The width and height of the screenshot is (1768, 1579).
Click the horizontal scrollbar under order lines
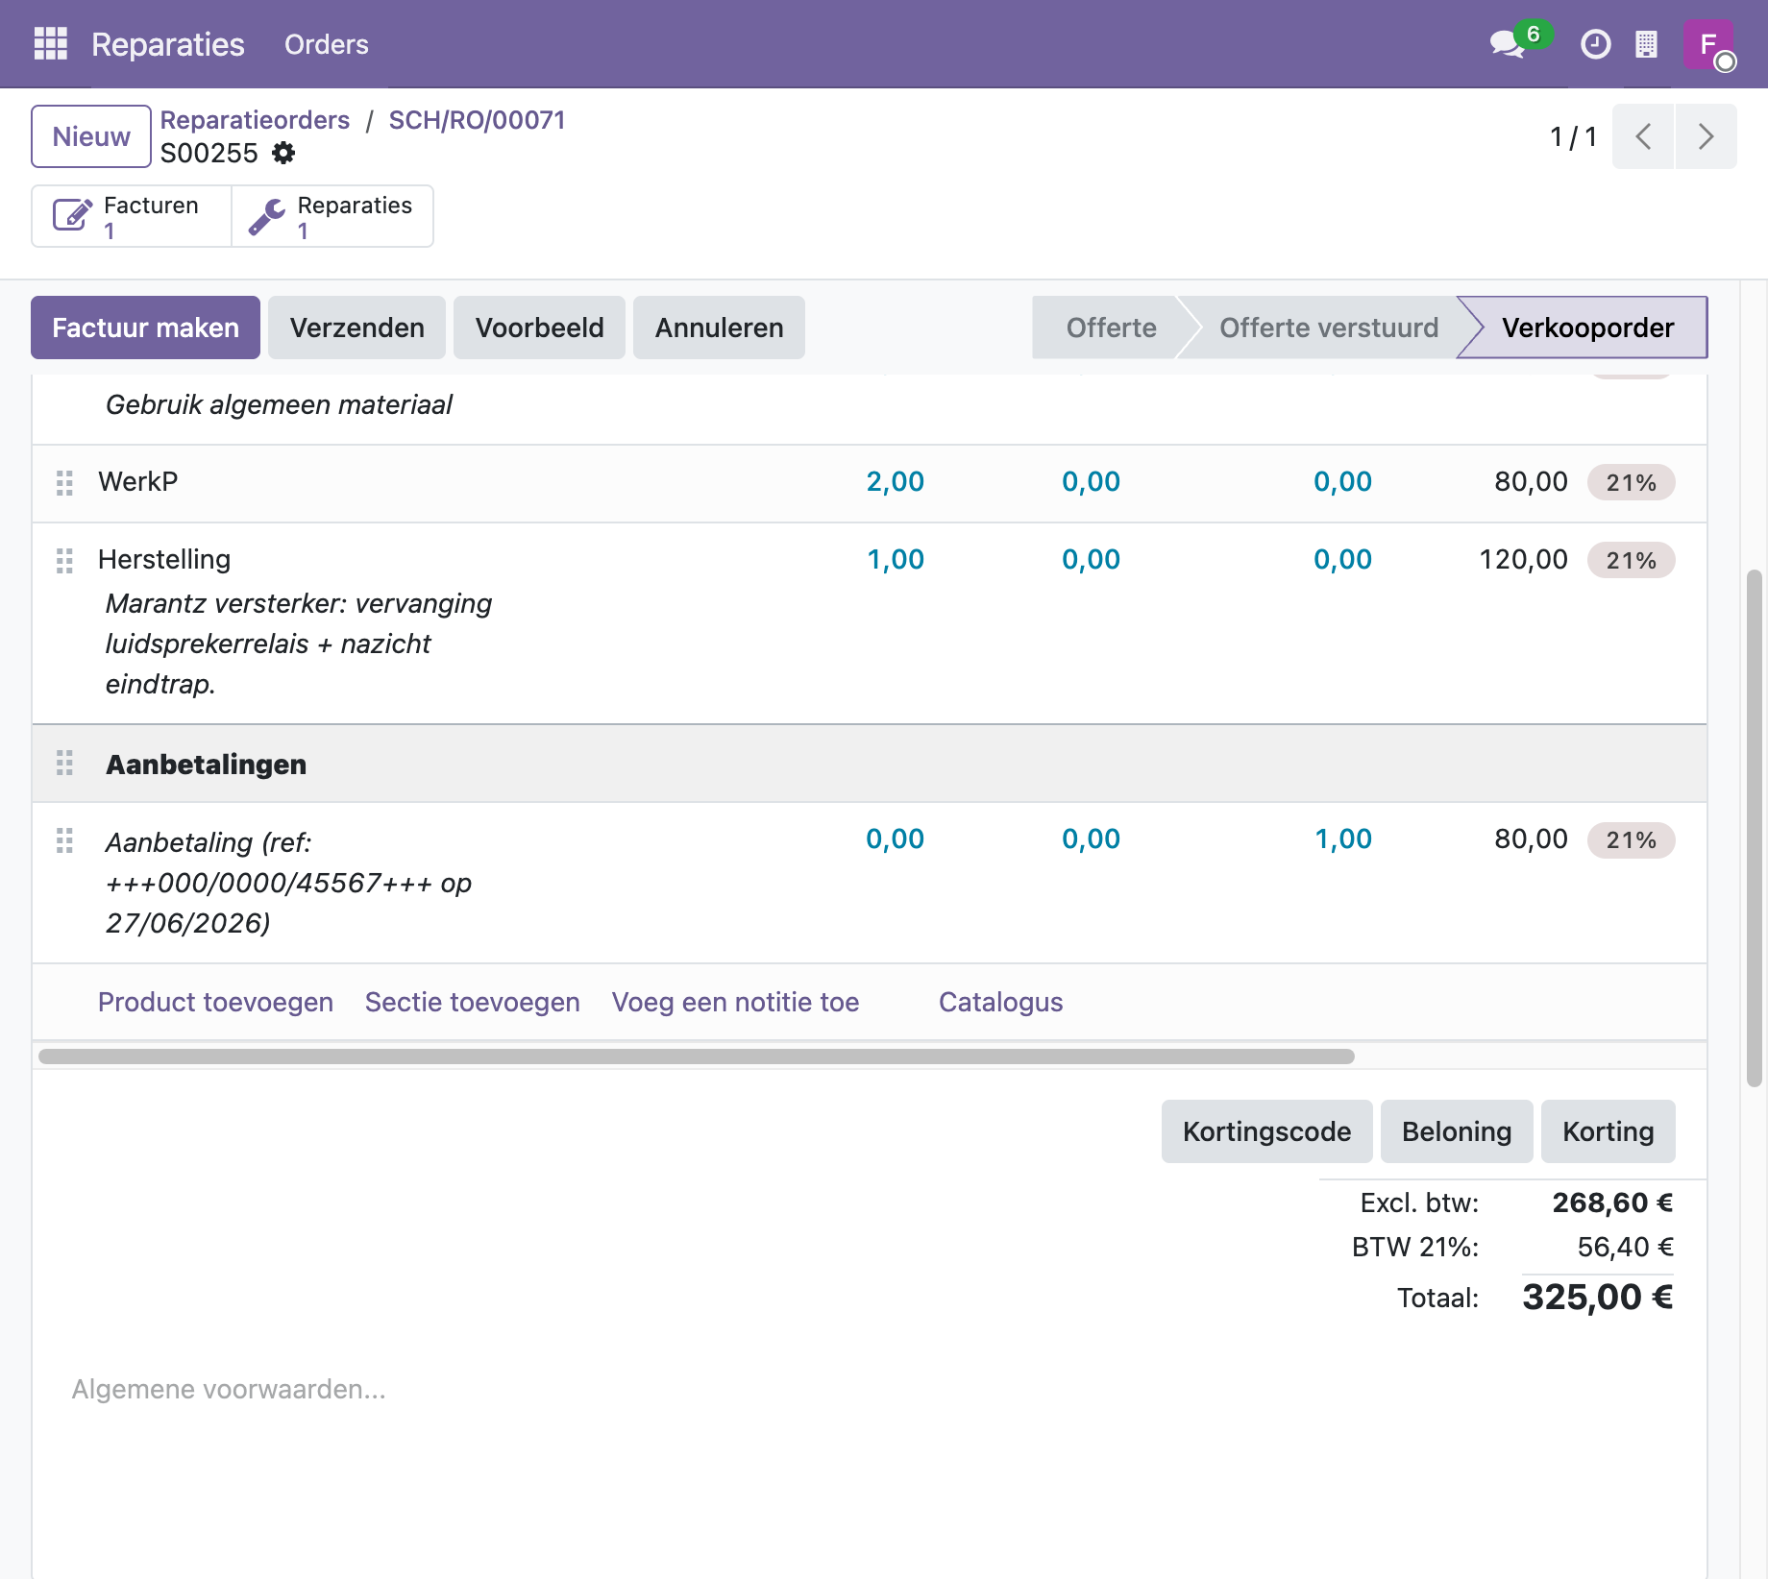[697, 1057]
